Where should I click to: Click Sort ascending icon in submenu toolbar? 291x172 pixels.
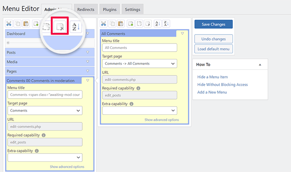click(x=157, y=24)
